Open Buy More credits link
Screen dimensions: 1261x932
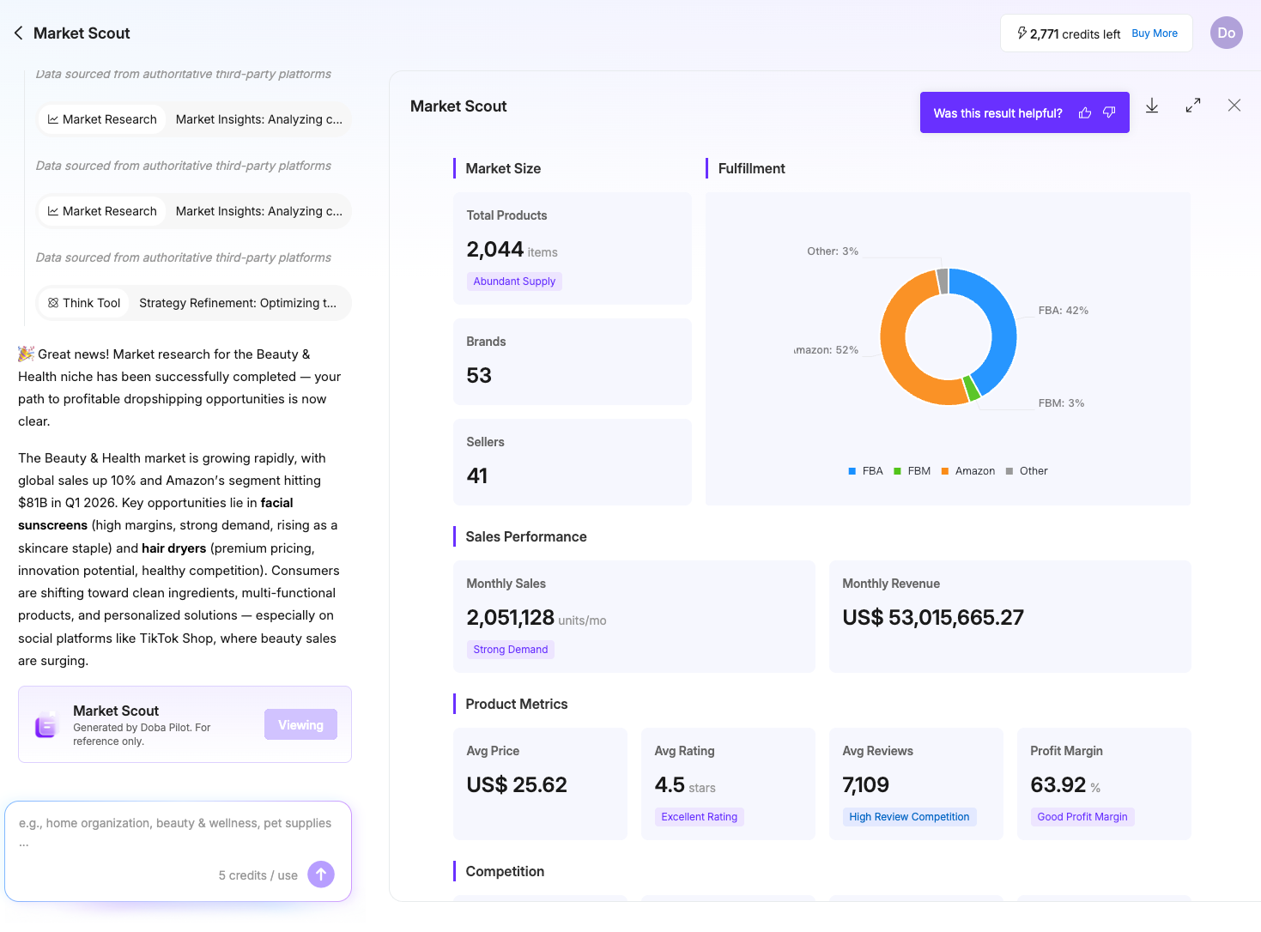coord(1155,33)
